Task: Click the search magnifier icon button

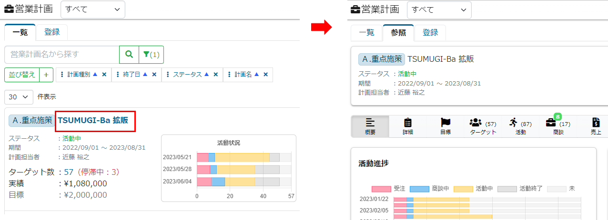Action: coord(129,55)
